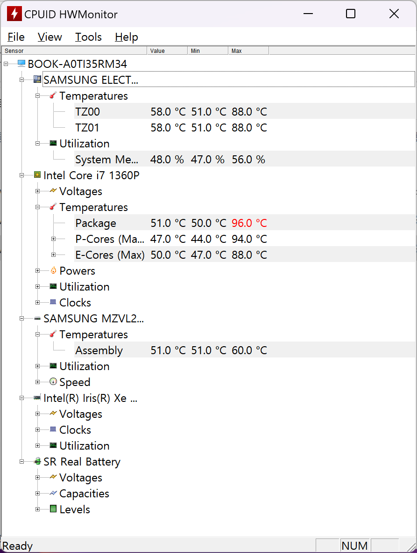
Task: Select the TZ01 temperature row
Action: click(x=245, y=127)
